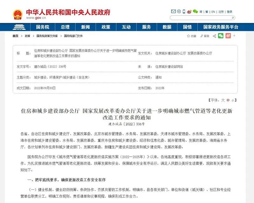This screenshot has height=203, width=254.
Task: Open the 国情 menu
Action: pyautogui.click(x=187, y=27)
